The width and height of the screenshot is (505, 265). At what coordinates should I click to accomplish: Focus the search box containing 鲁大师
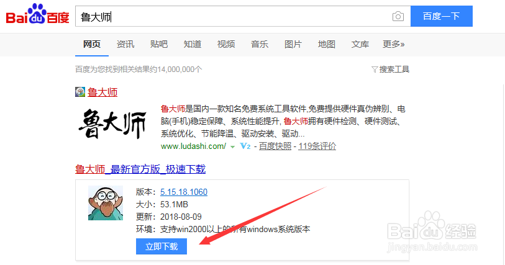pyautogui.click(x=243, y=16)
